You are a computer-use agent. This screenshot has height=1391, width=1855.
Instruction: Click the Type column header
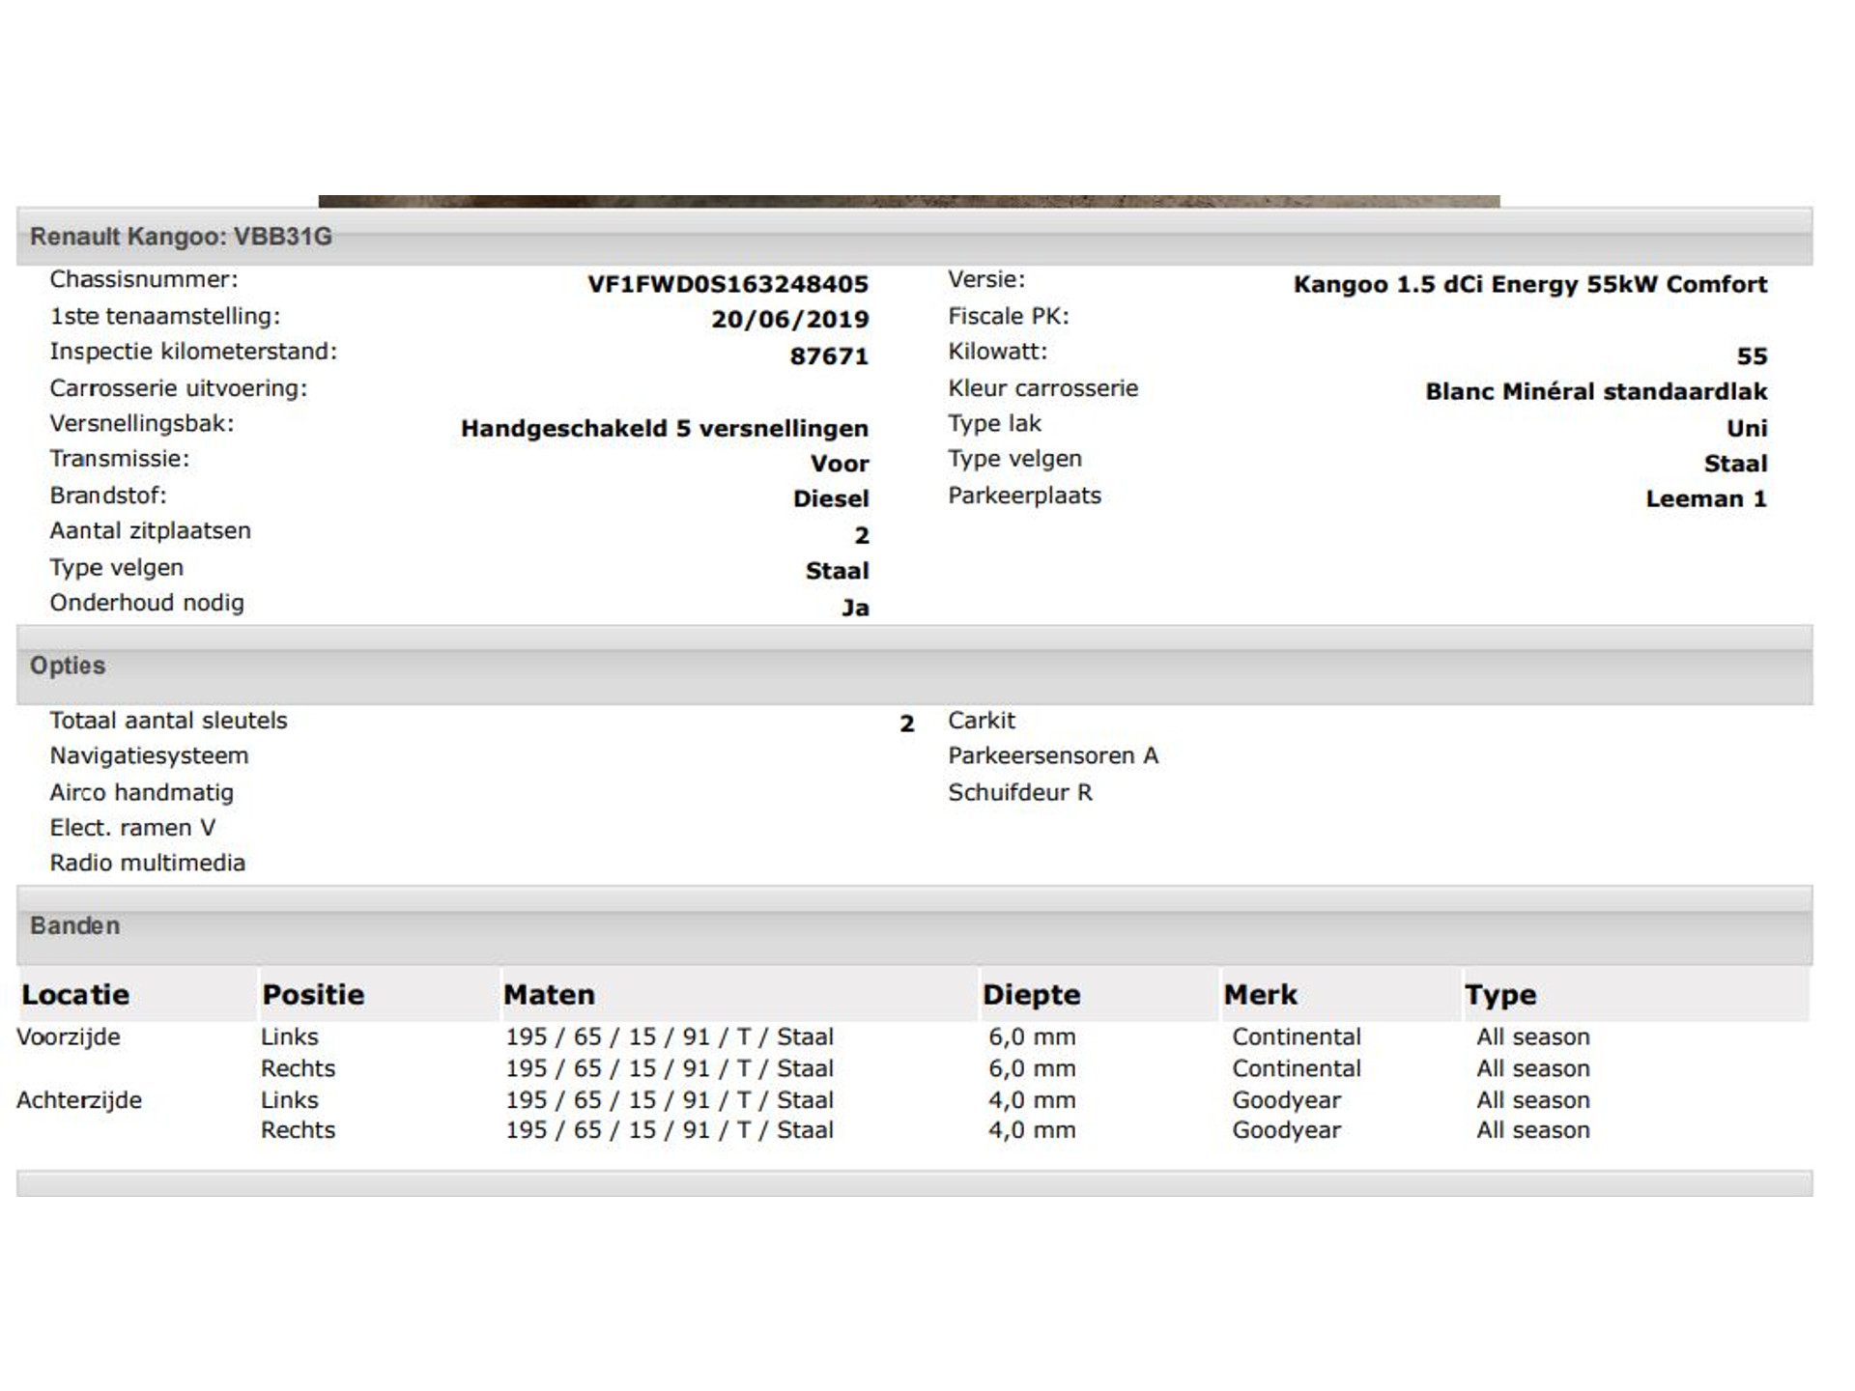pos(1499,994)
